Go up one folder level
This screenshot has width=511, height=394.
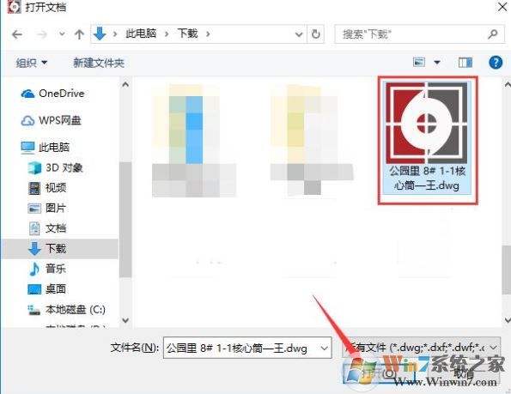[x=79, y=33]
